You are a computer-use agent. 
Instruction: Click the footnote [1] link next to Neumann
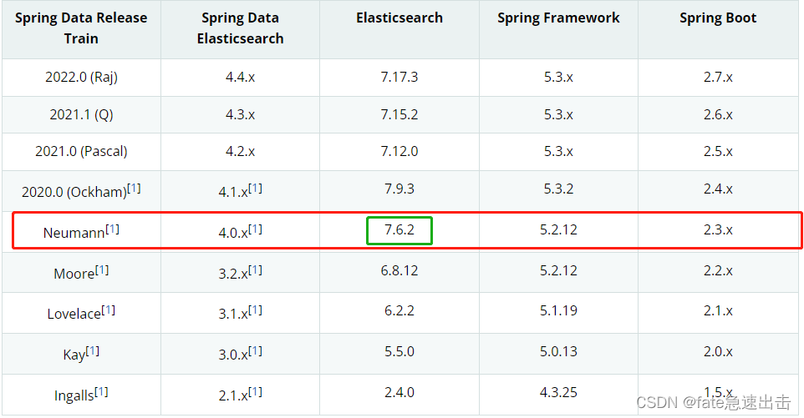coord(112,229)
